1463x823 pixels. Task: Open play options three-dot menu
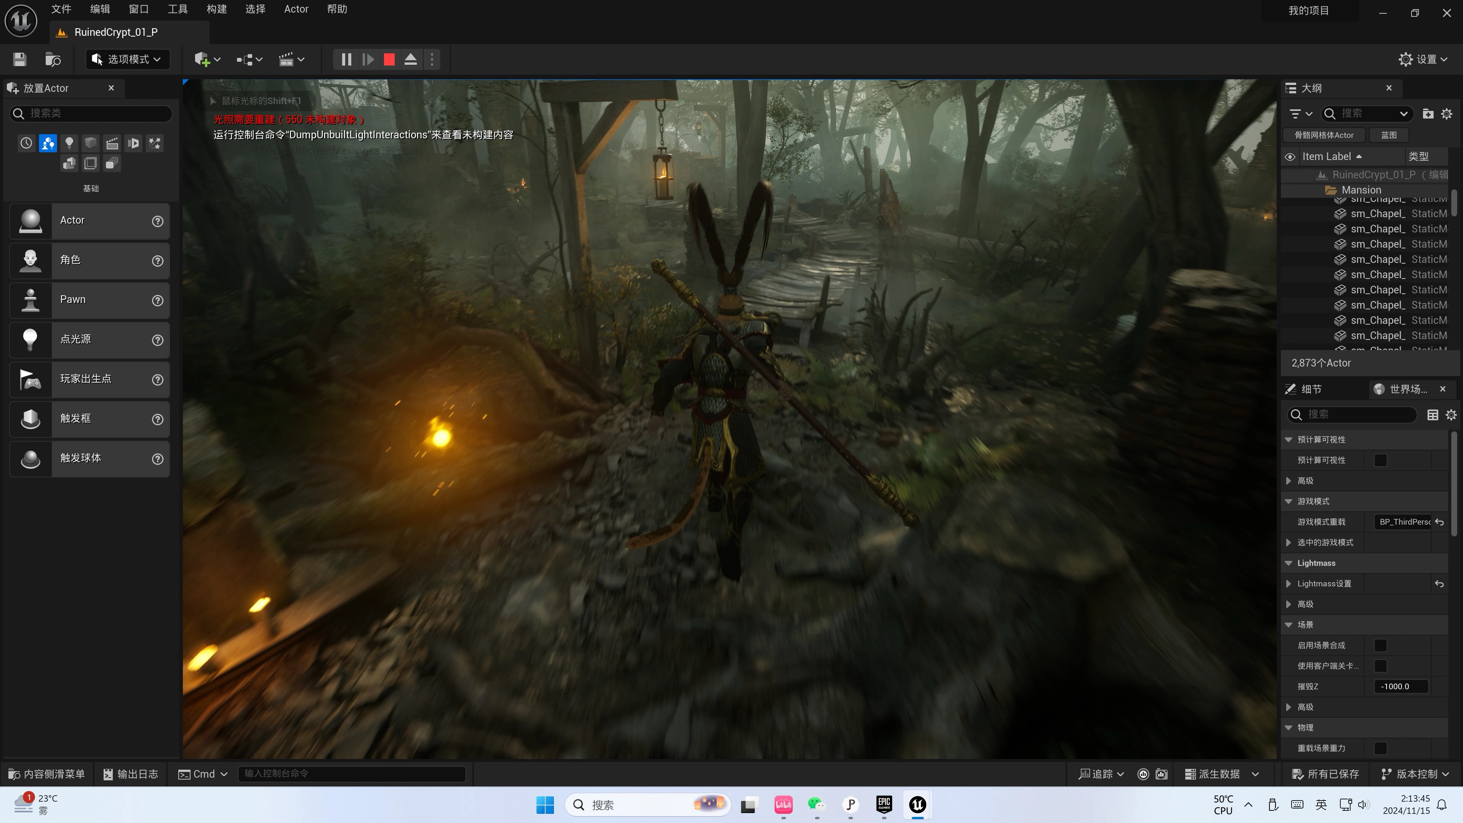(x=432, y=59)
